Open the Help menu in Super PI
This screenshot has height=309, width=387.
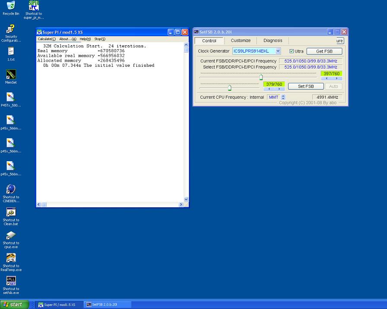click(x=85, y=39)
